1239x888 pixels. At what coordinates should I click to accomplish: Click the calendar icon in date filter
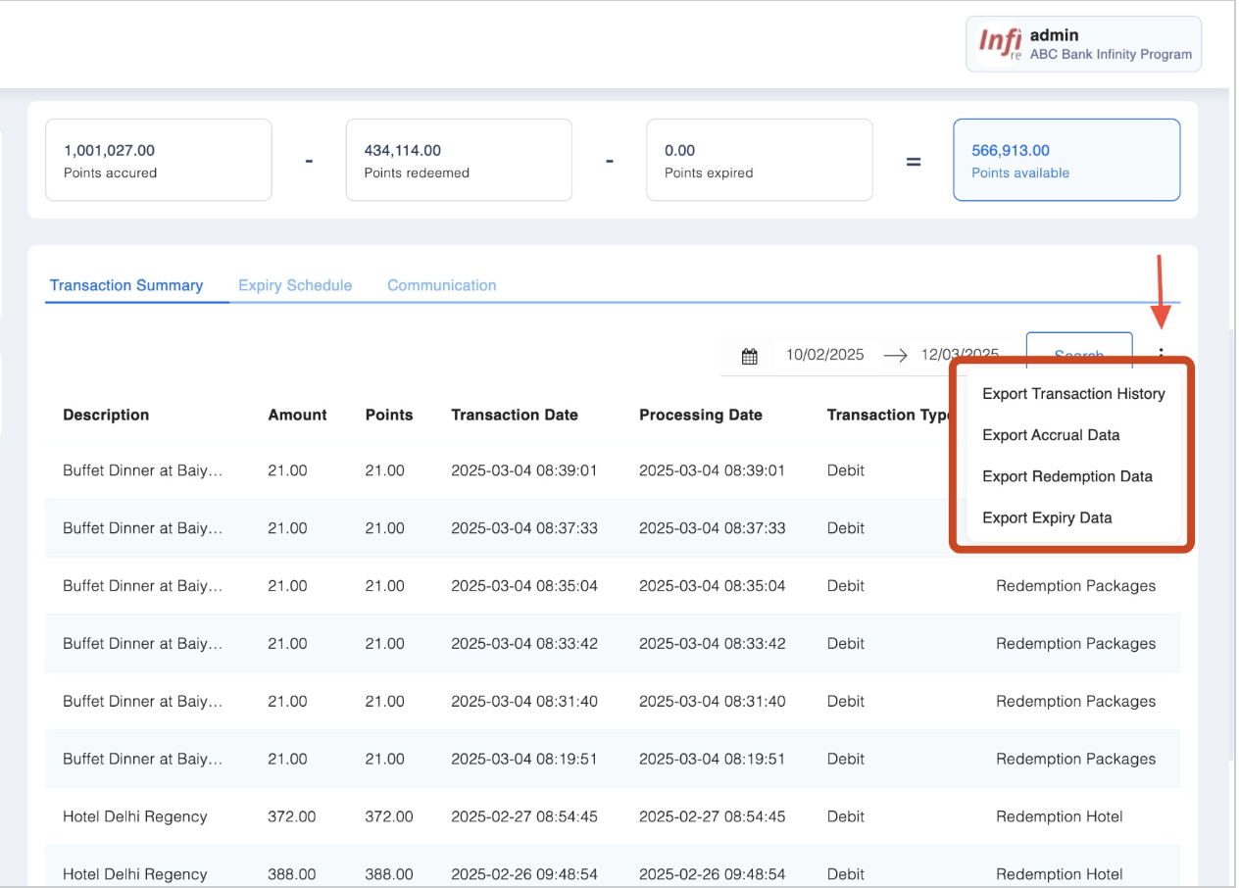coord(749,357)
